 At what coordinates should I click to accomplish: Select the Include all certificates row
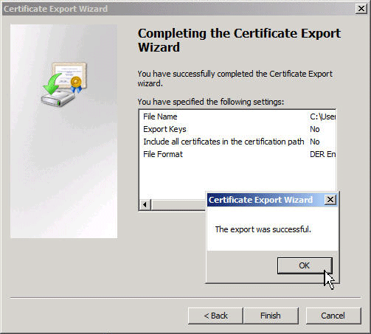(237, 142)
